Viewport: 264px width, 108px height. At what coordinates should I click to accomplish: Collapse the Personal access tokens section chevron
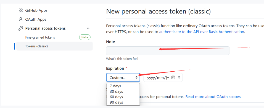(88, 28)
